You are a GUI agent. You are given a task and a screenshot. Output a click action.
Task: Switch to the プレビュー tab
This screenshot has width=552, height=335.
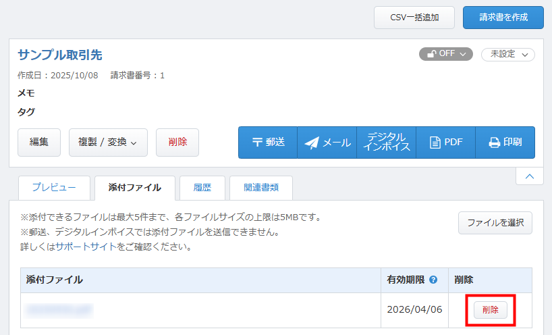click(x=54, y=188)
